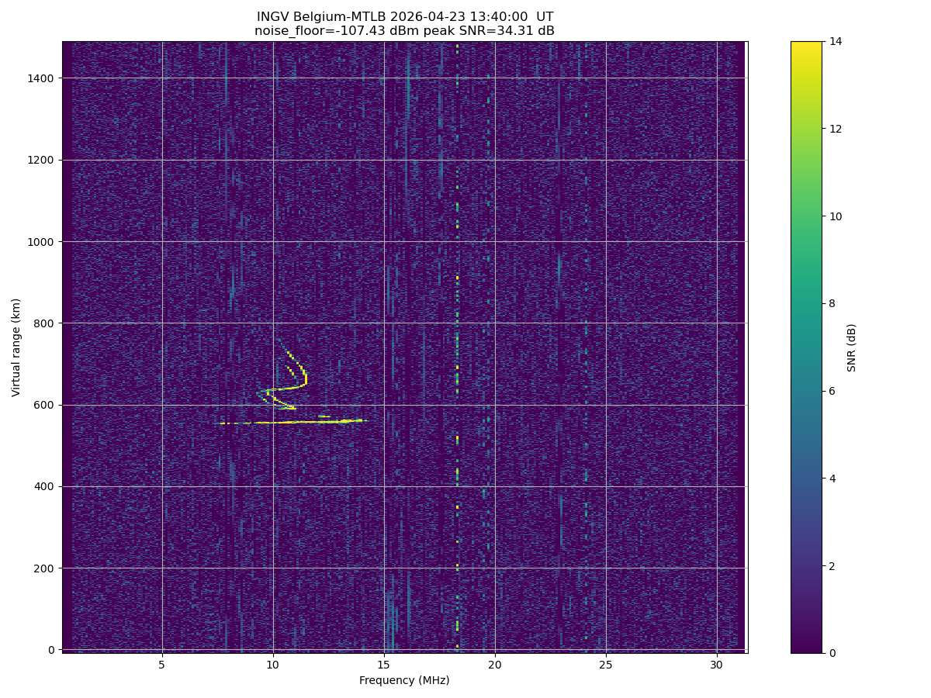Image resolution: width=931 pixels, height=698 pixels.
Task: Click the plot title with INGV Belgium-MTLB
Action: pos(404,17)
